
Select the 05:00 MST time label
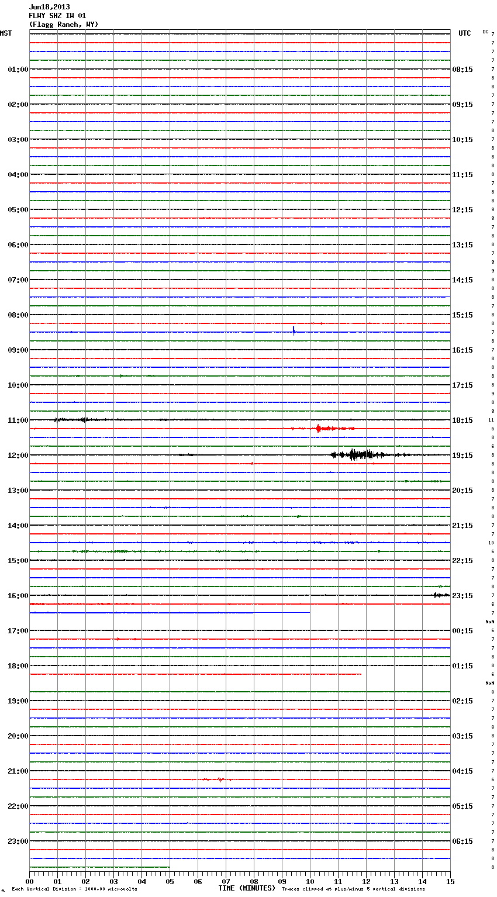click(x=18, y=210)
